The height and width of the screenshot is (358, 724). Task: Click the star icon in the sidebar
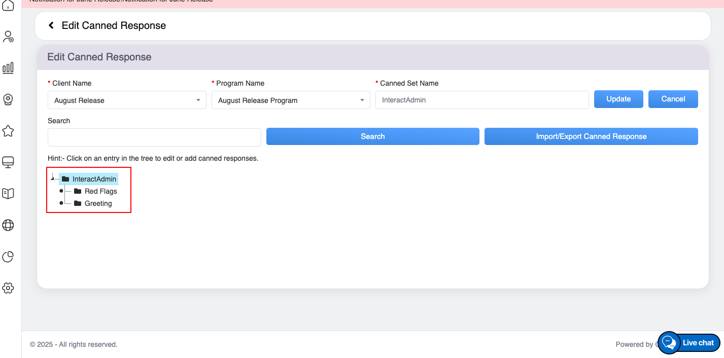tap(8, 131)
